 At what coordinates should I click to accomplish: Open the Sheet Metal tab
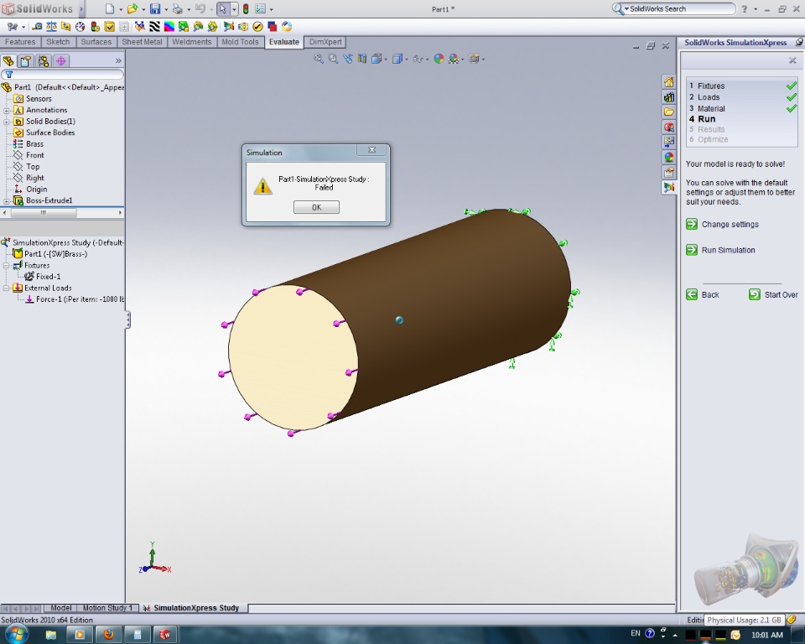point(143,42)
